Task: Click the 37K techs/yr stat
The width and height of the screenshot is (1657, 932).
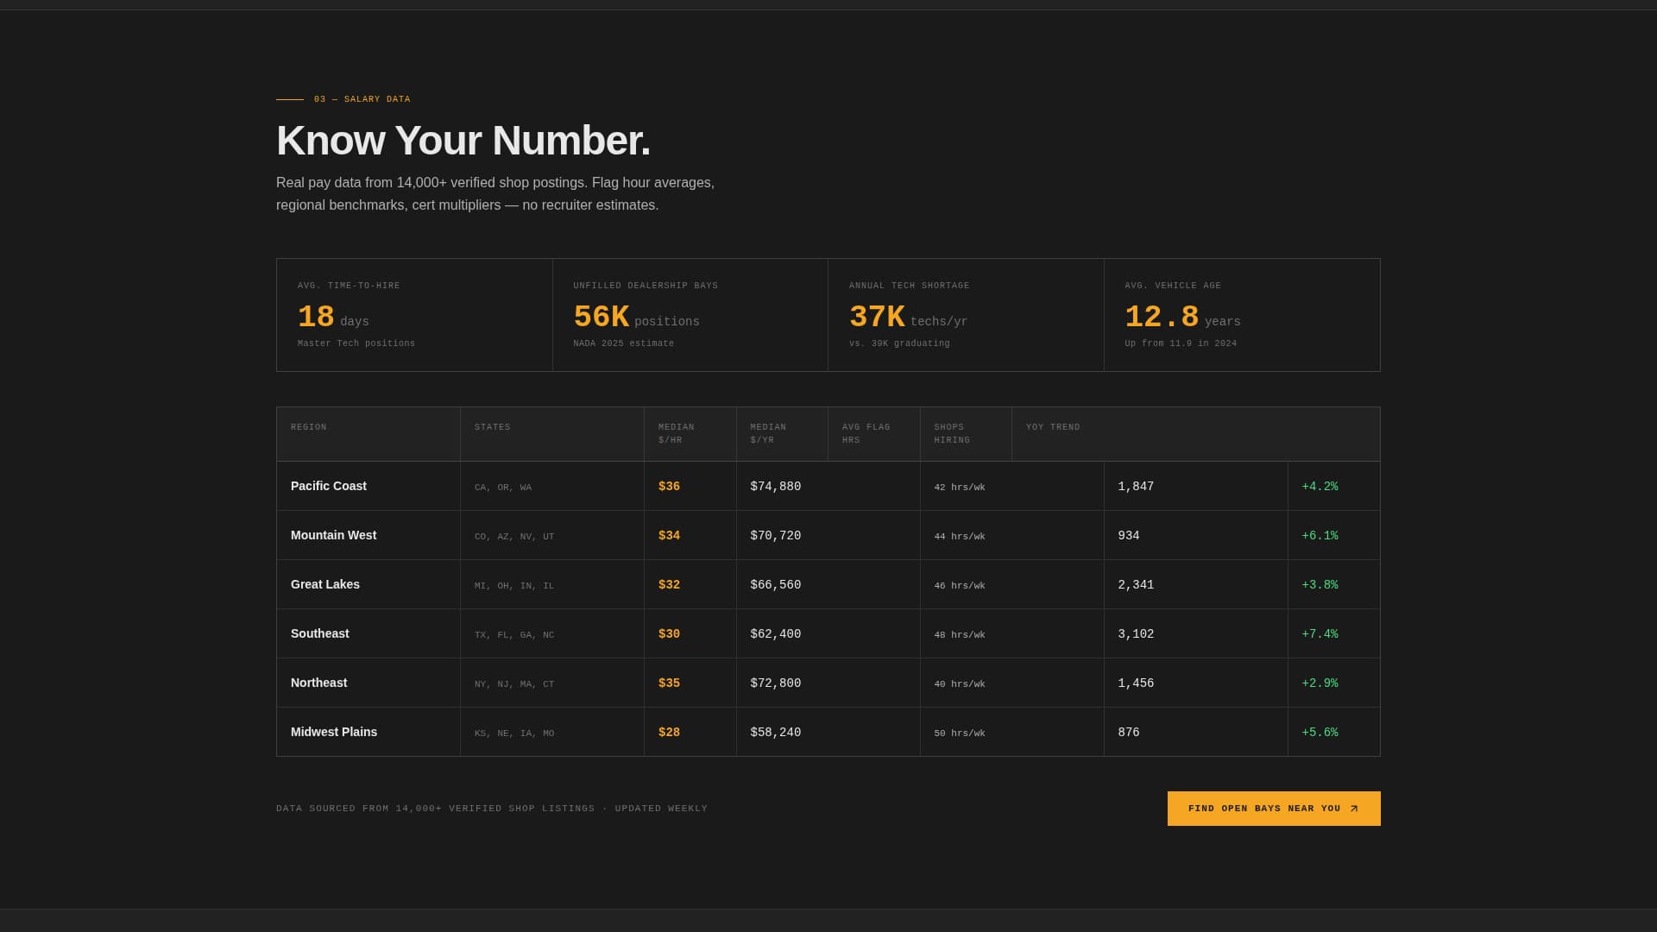Action: (908, 318)
